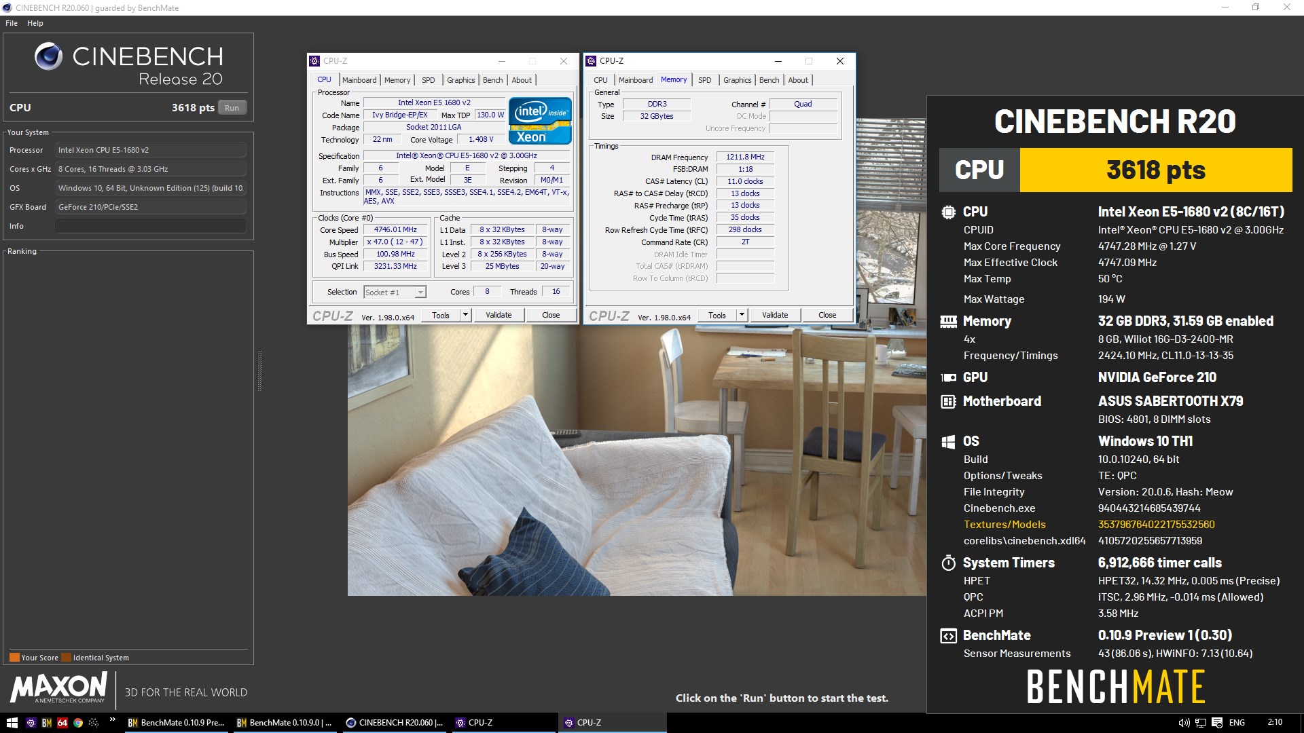Click the volume speaker tray icon
The width and height of the screenshot is (1304, 733).
pyautogui.click(x=1184, y=723)
